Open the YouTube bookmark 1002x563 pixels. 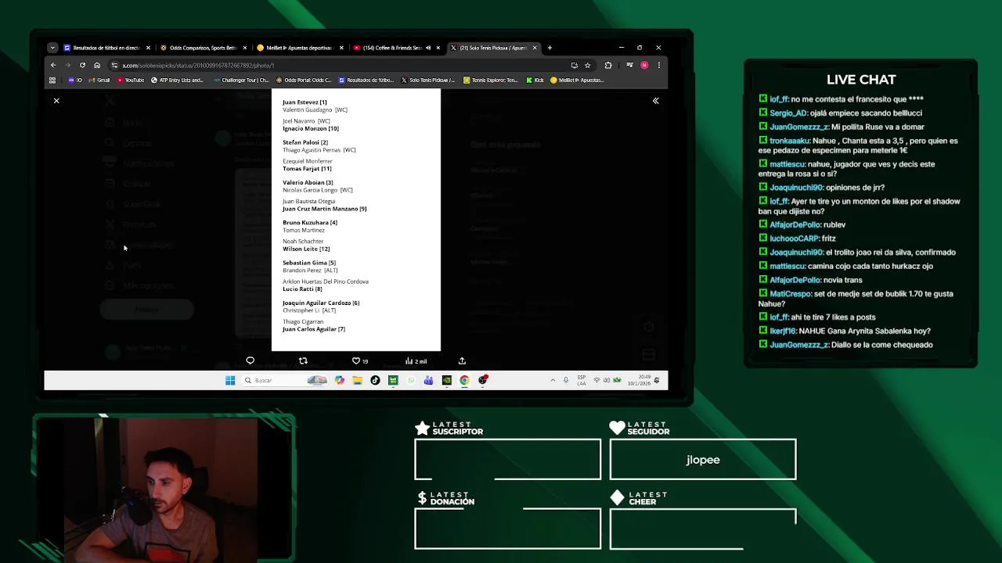click(x=131, y=80)
